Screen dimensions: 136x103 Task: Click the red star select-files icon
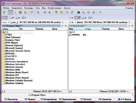tap(38, 12)
